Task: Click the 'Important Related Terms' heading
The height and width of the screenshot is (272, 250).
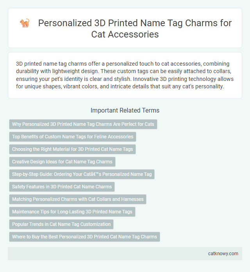Action: click(x=125, y=110)
